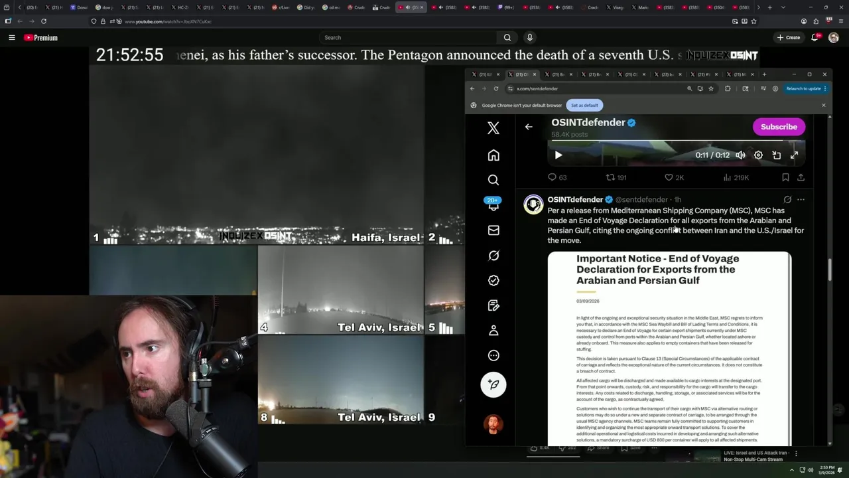849x478 pixels.
Task: Click the X logo in sidebar
Action: [493, 127]
